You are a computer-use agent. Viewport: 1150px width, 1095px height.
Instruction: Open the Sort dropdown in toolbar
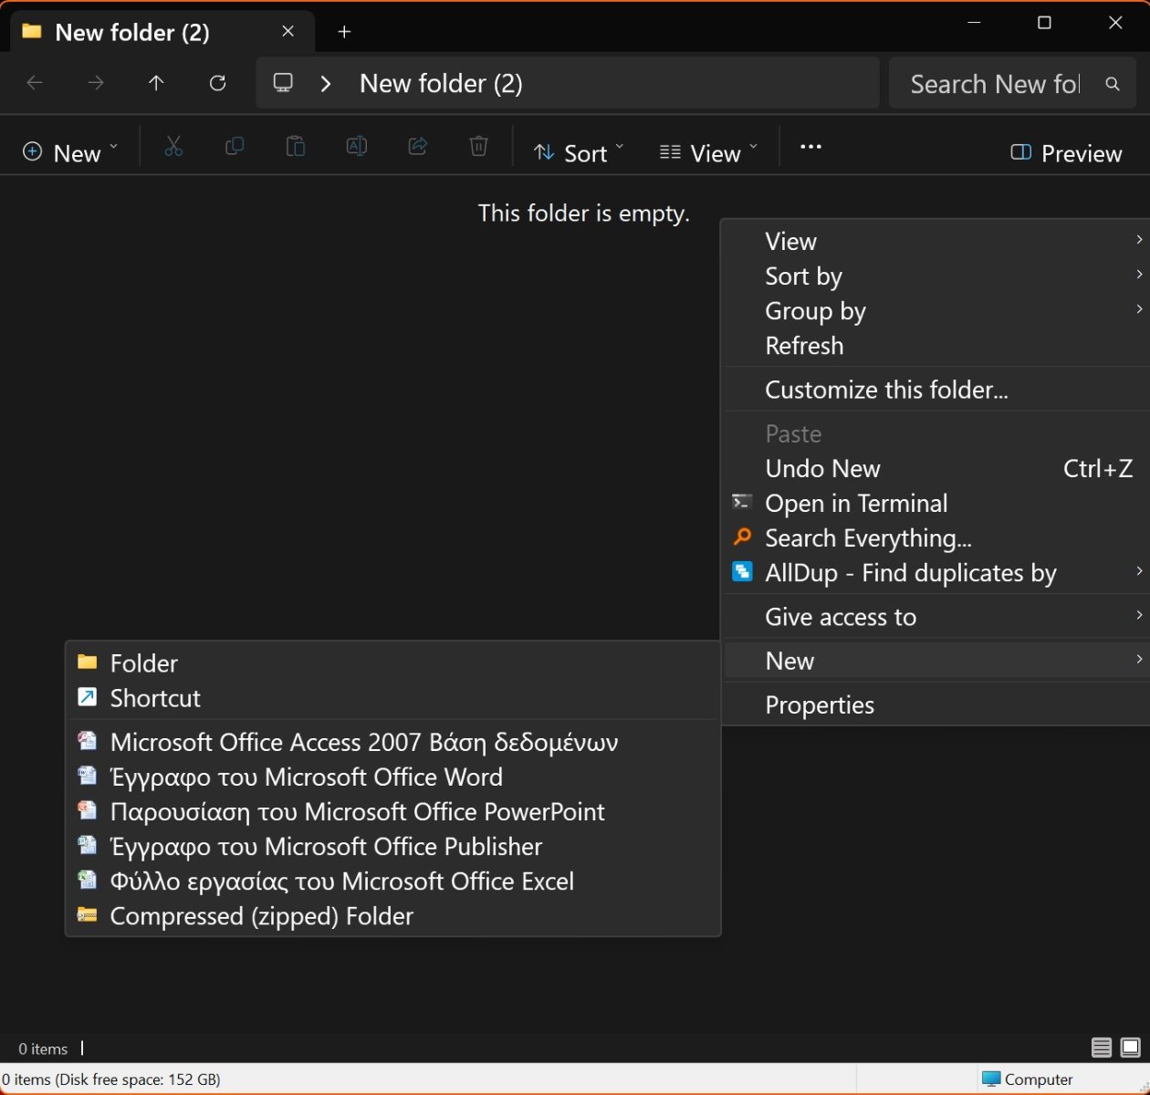pos(578,152)
